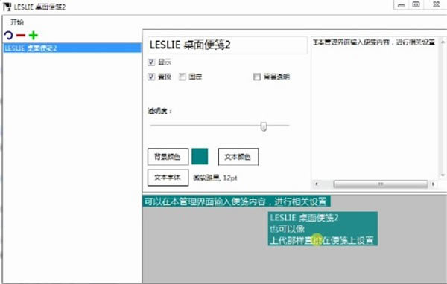Click the 透明度 slider handle

(264, 126)
